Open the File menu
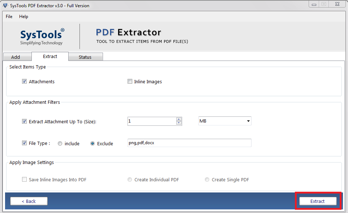Screen dimensions: 348x213 pos(9,17)
